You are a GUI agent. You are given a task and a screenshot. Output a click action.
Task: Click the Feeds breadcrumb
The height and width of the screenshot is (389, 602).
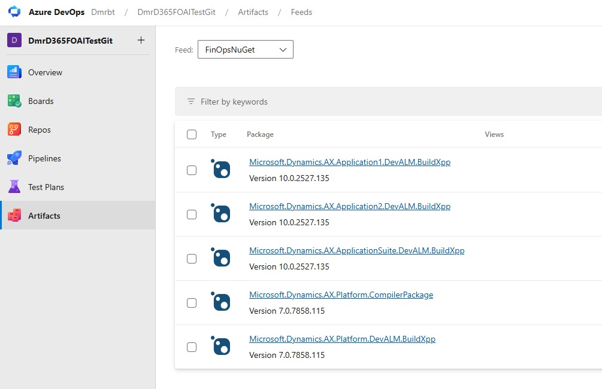[301, 12]
